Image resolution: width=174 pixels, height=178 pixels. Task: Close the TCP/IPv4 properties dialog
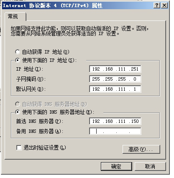click(164, 5)
